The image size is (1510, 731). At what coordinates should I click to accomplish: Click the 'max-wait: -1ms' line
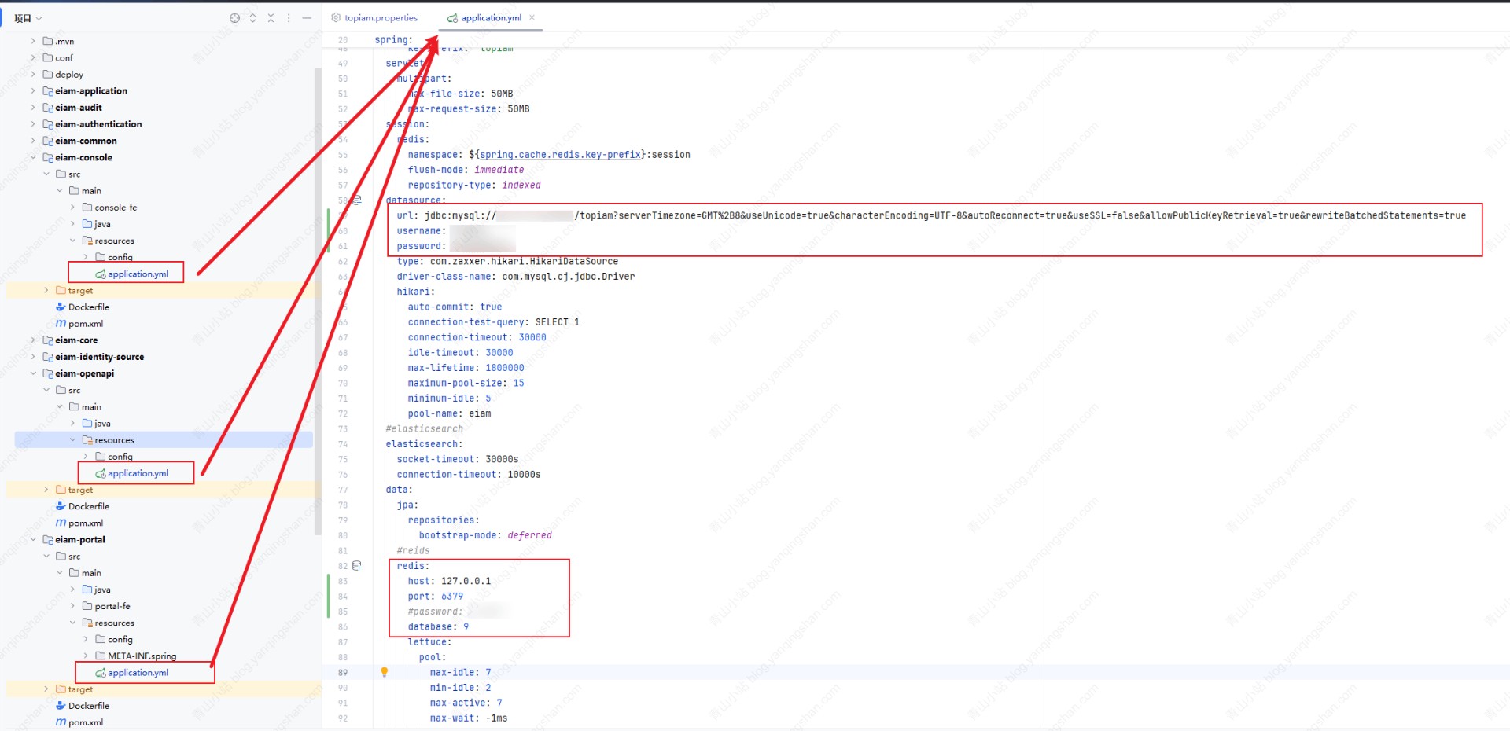[469, 718]
